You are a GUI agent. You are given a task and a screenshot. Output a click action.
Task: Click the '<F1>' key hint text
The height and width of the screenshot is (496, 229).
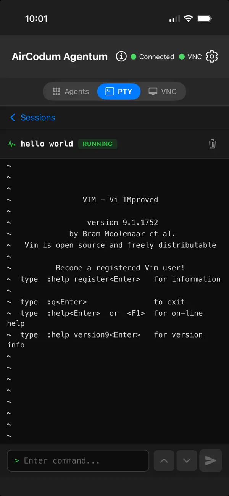(136, 313)
